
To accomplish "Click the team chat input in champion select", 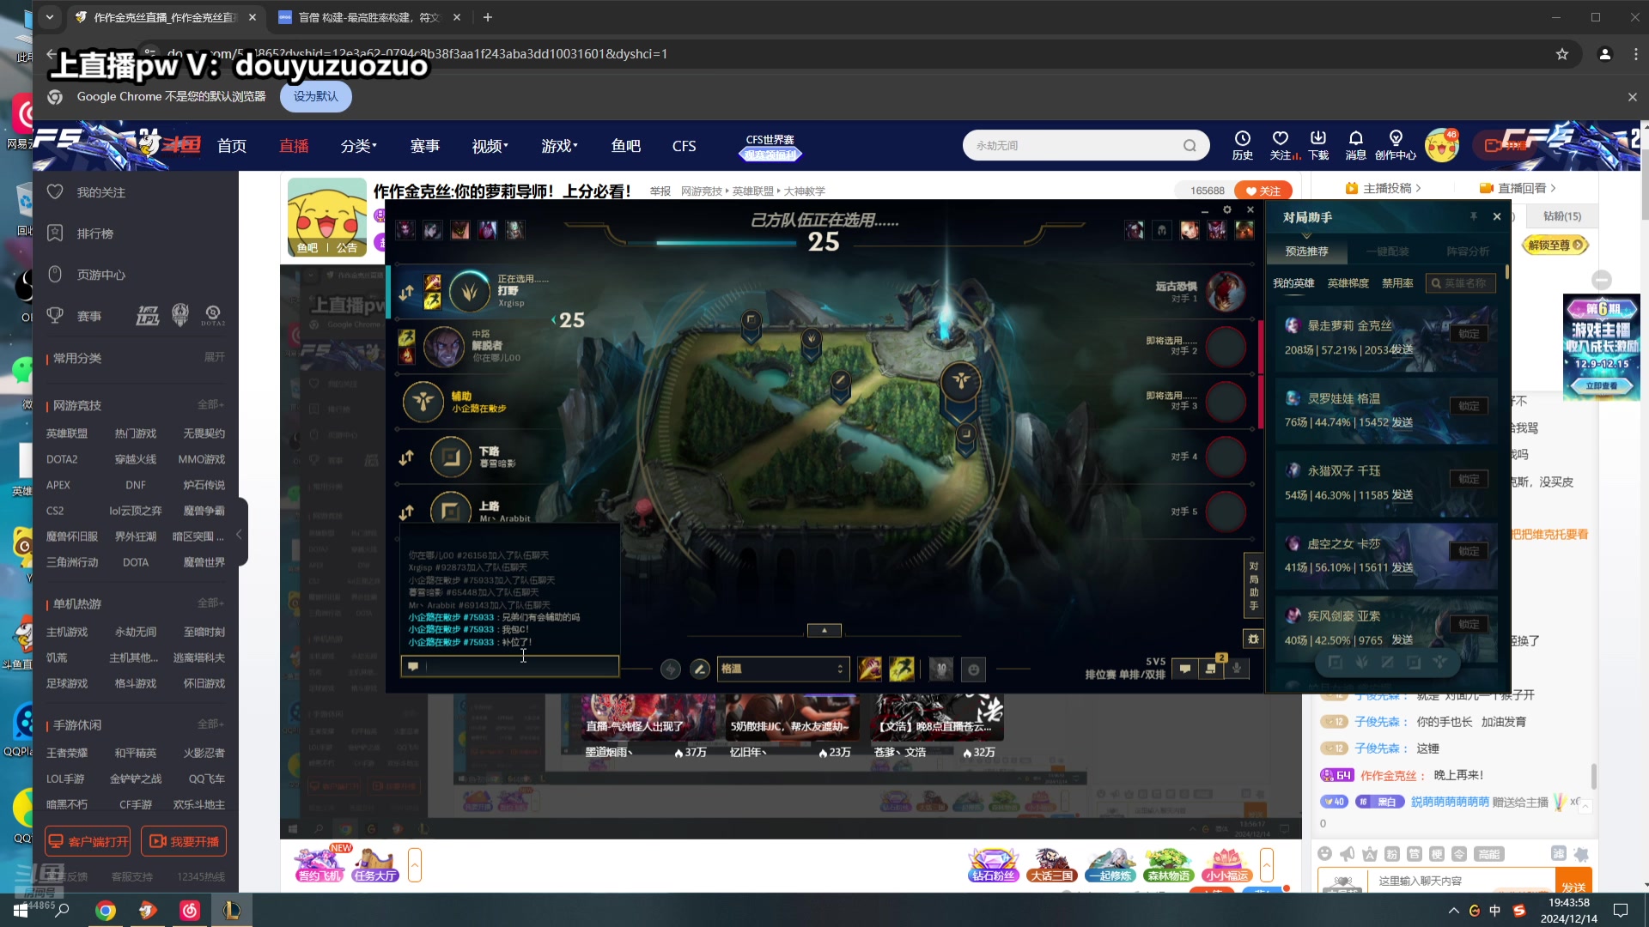I will (x=509, y=666).
